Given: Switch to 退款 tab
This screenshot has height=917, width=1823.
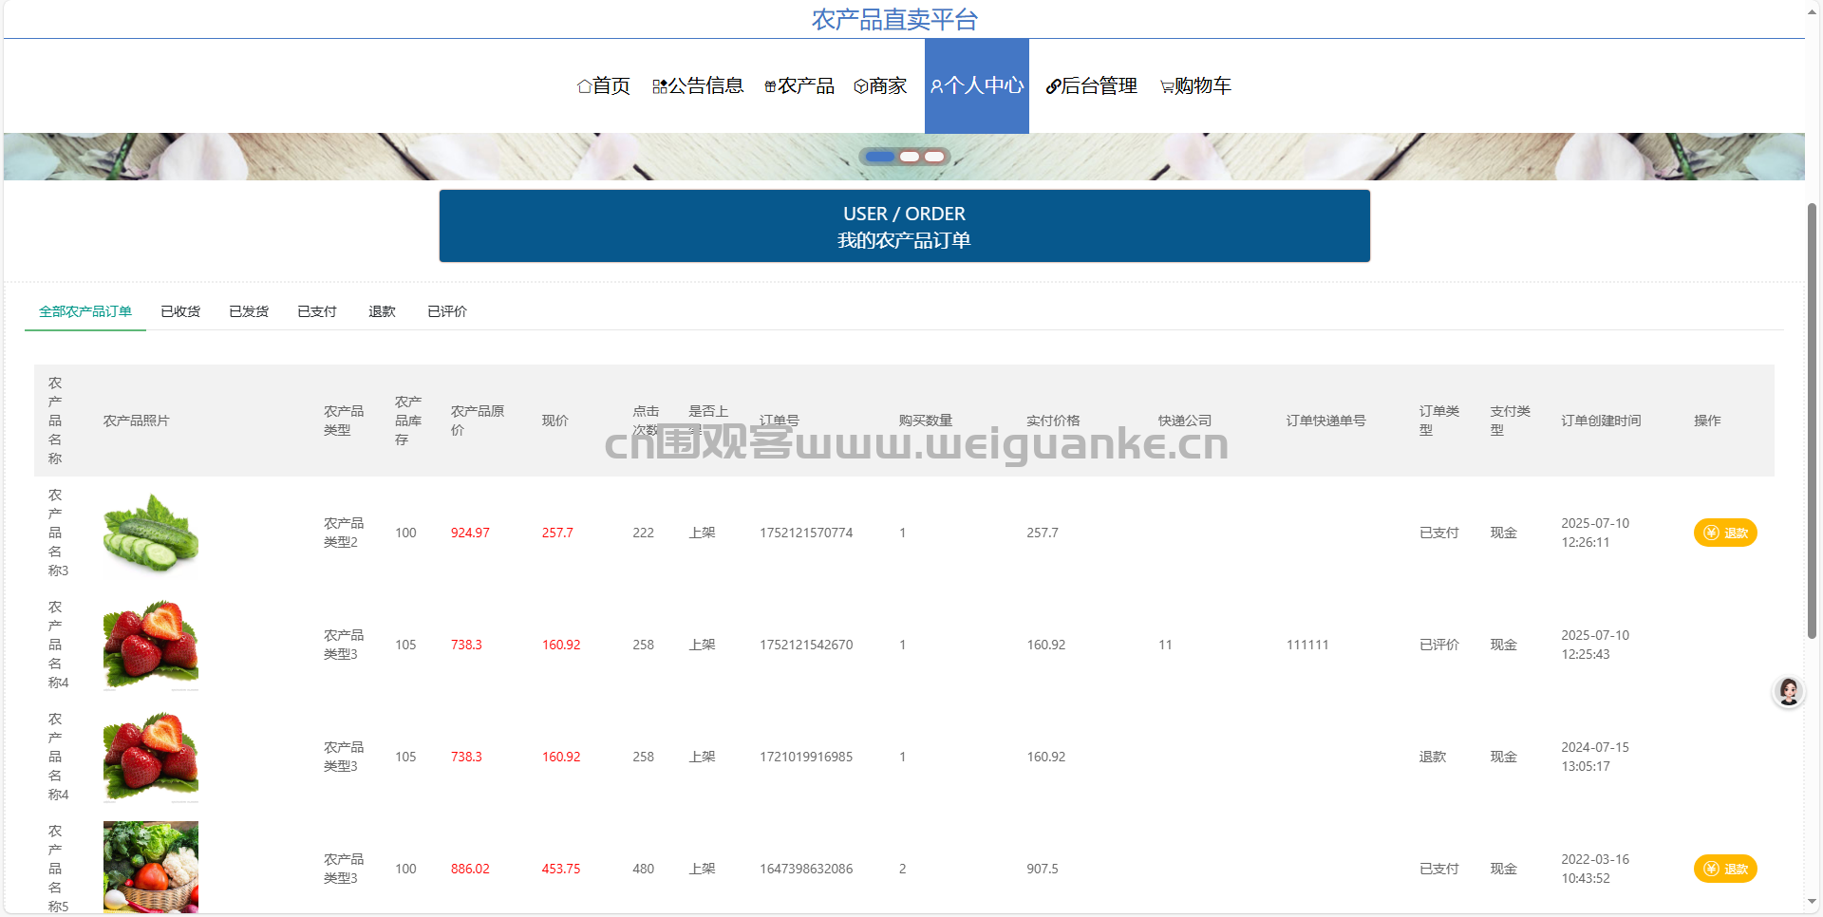Looking at the screenshot, I should click(x=383, y=311).
